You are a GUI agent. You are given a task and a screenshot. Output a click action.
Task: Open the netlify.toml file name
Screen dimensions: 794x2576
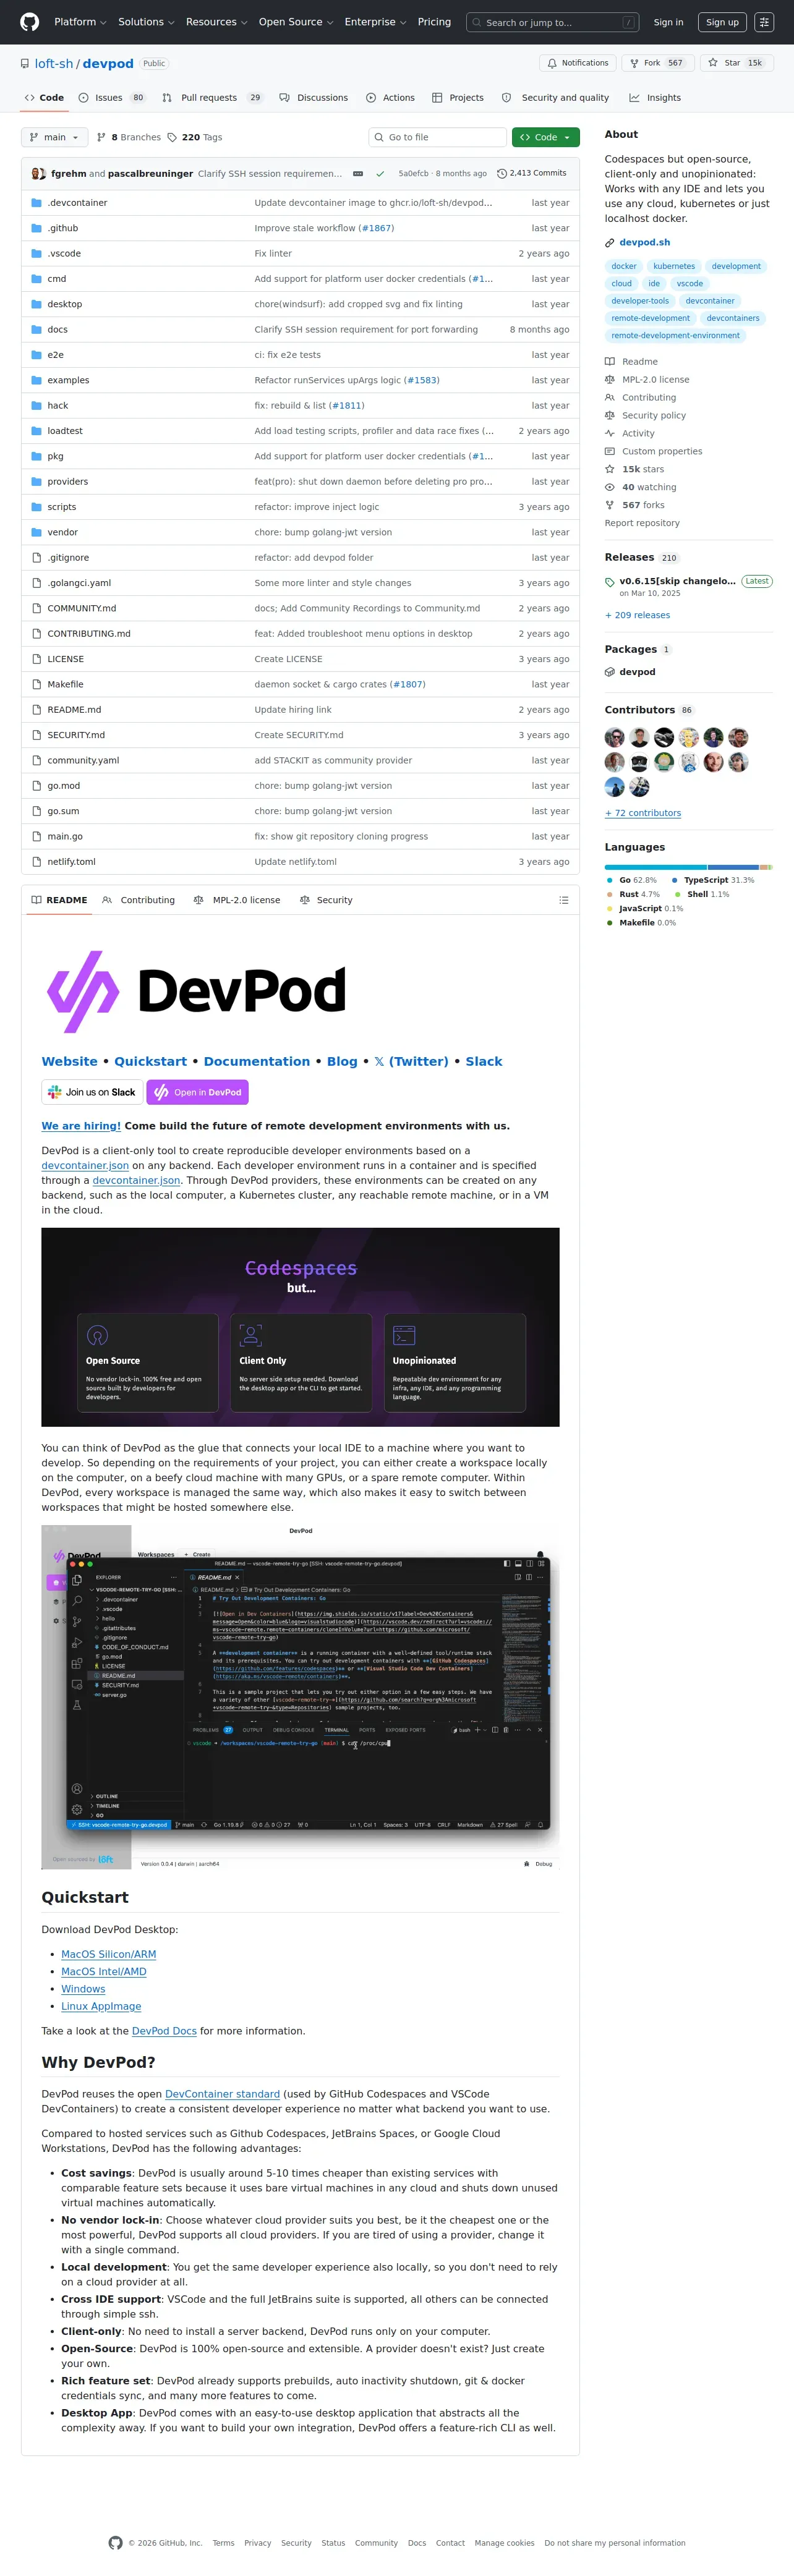pyautogui.click(x=71, y=862)
